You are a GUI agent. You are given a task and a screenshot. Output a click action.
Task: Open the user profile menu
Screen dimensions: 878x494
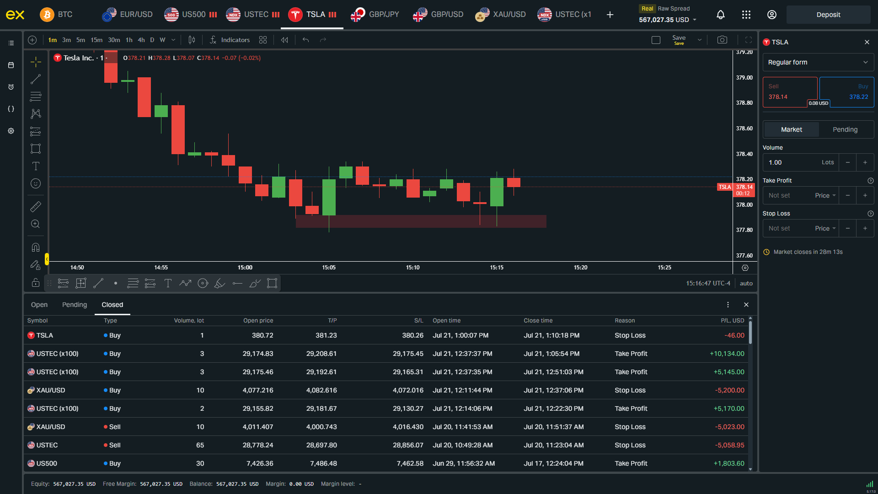click(772, 15)
